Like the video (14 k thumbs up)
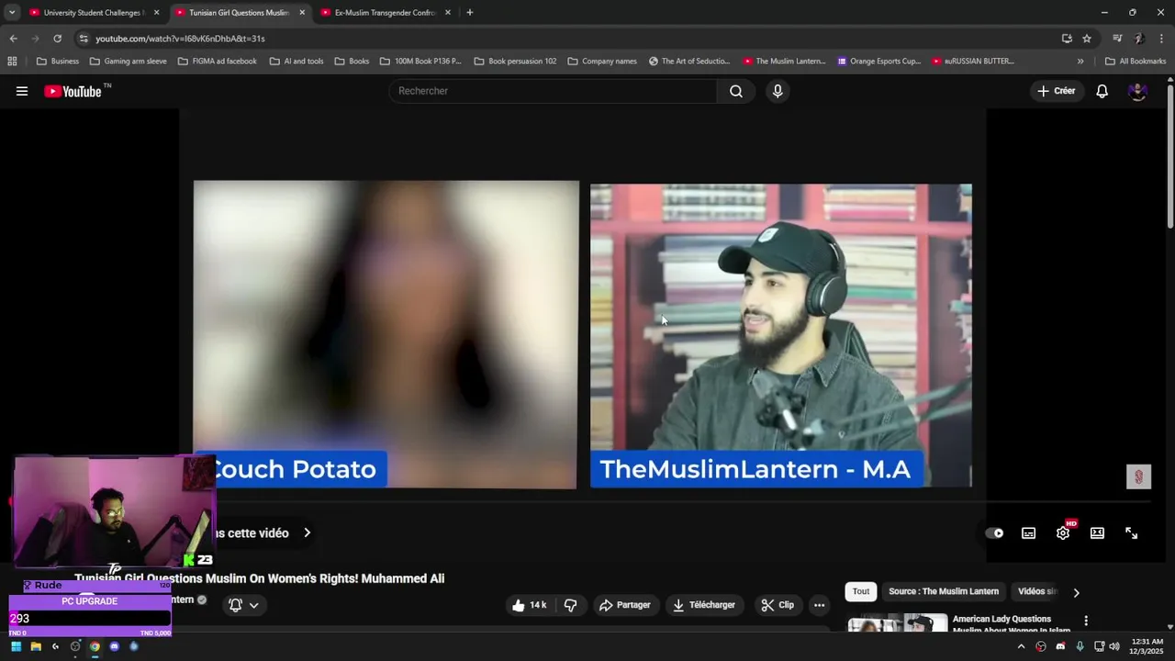Screen dimensions: 1175x661 (530, 605)
